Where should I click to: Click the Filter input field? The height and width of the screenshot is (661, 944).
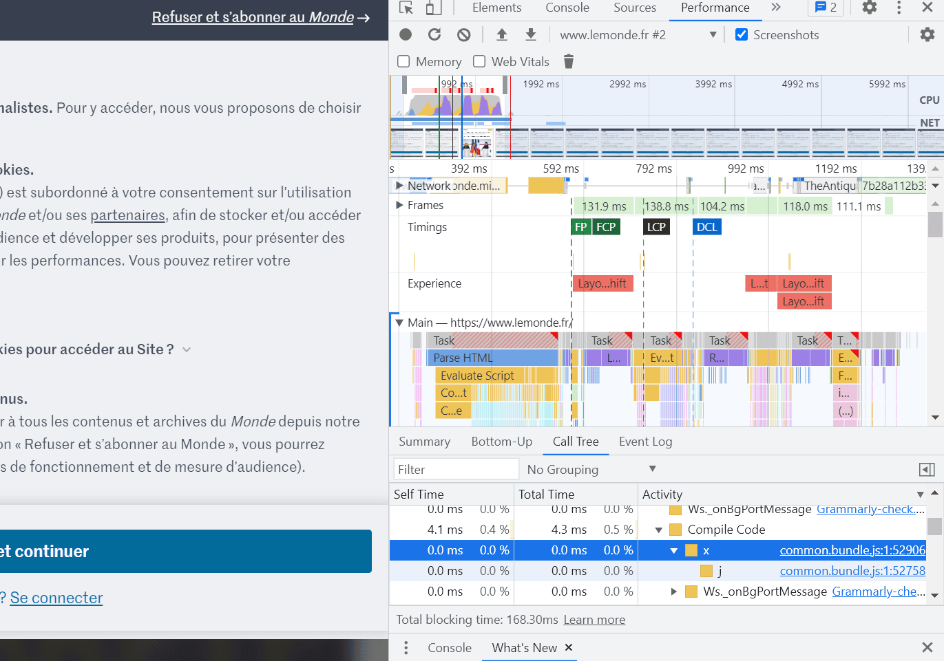click(x=456, y=469)
